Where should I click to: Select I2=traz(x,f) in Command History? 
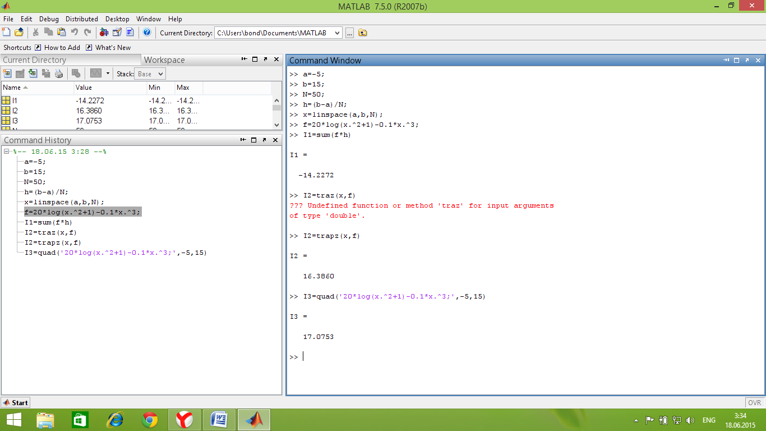pos(51,232)
